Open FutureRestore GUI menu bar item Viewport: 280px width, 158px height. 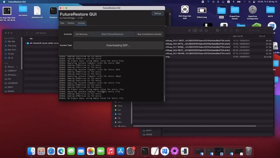coord(17,2)
